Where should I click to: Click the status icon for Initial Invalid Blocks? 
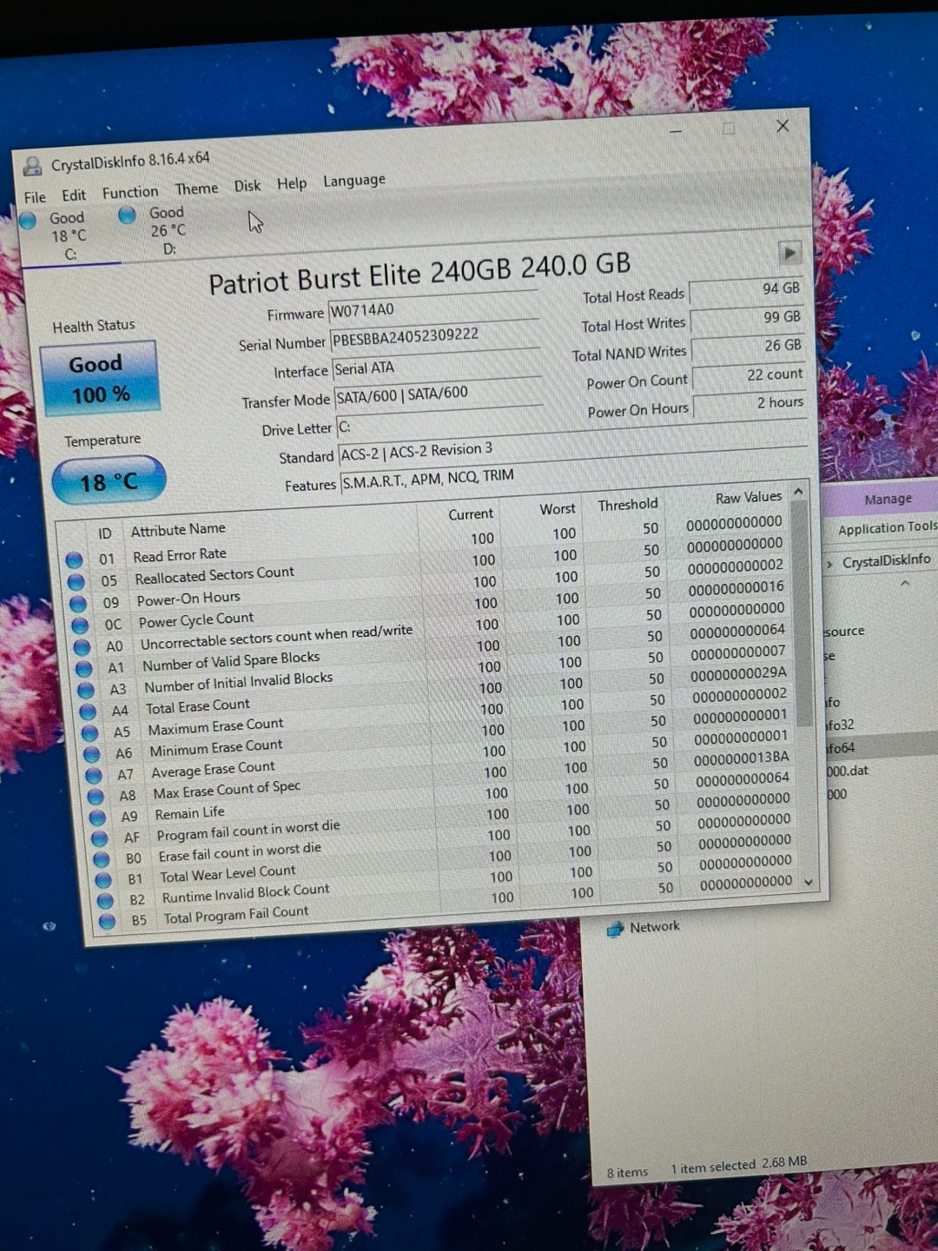click(x=86, y=691)
